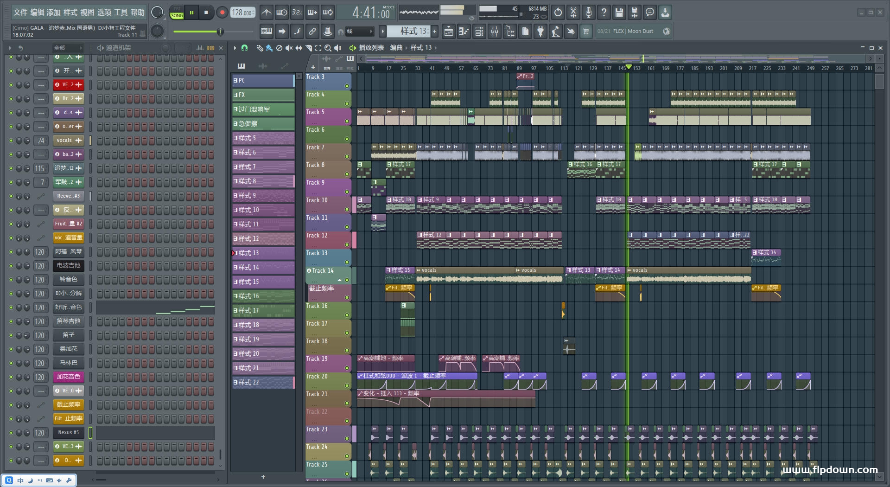Viewport: 890px width, 487px height.
Task: Open the 工具 menu
Action: pos(121,13)
